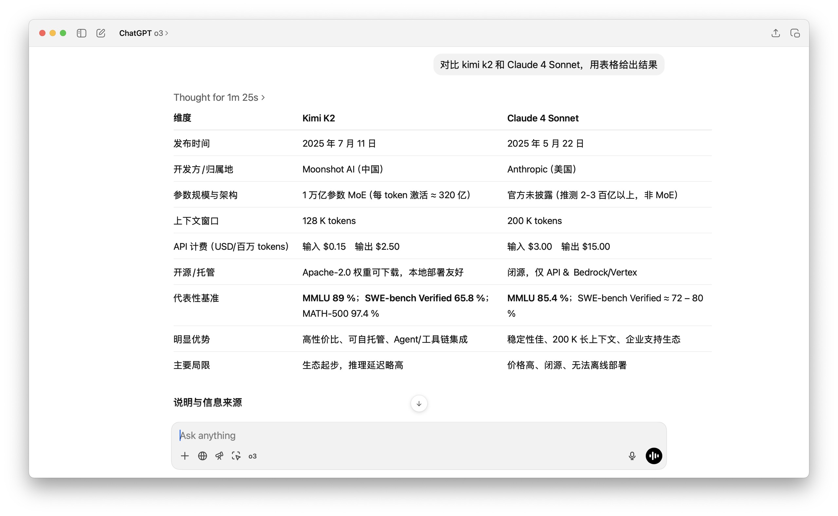Click the 主要局限 row label
The image size is (838, 516).
[192, 365]
